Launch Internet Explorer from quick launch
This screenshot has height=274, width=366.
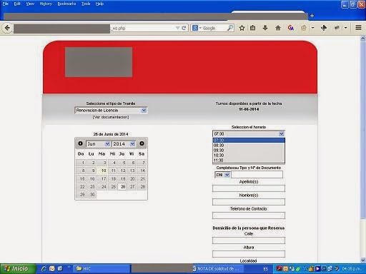[44, 269]
